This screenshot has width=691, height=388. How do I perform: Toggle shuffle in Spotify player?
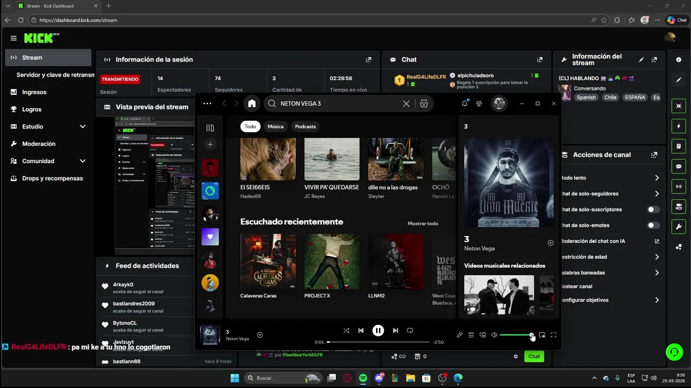tap(346, 331)
